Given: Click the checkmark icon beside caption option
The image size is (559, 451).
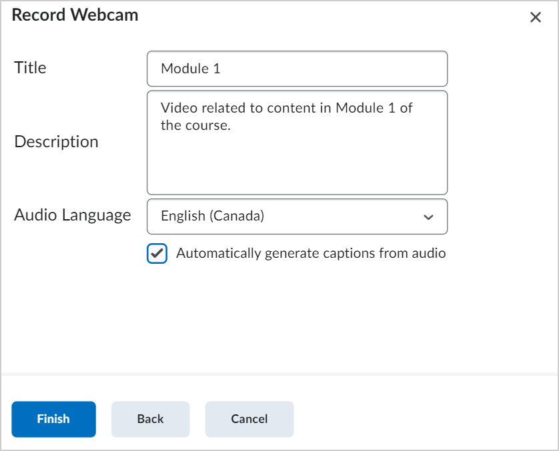Looking at the screenshot, I should [x=157, y=254].
